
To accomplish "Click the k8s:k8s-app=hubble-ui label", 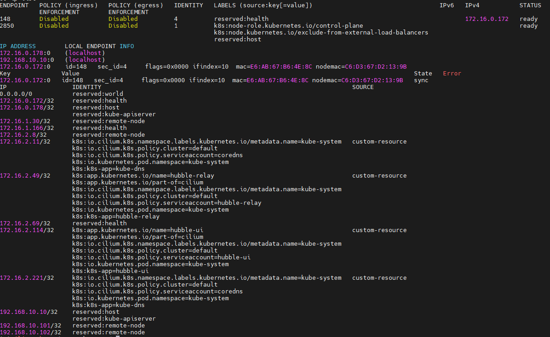I will tap(110, 271).
